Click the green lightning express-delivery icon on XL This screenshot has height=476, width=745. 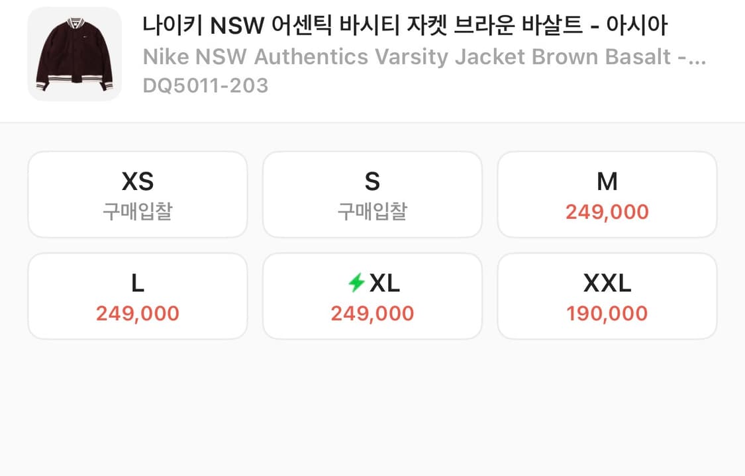tap(355, 282)
